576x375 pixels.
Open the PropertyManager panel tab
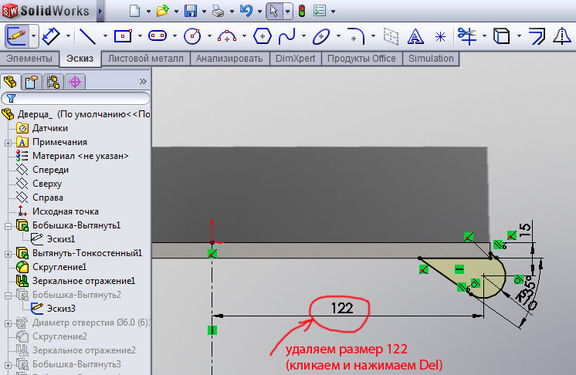(x=32, y=81)
